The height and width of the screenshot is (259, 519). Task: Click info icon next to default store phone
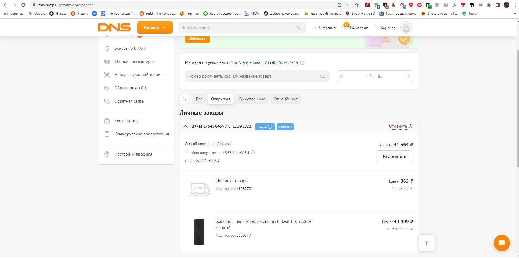click(302, 63)
